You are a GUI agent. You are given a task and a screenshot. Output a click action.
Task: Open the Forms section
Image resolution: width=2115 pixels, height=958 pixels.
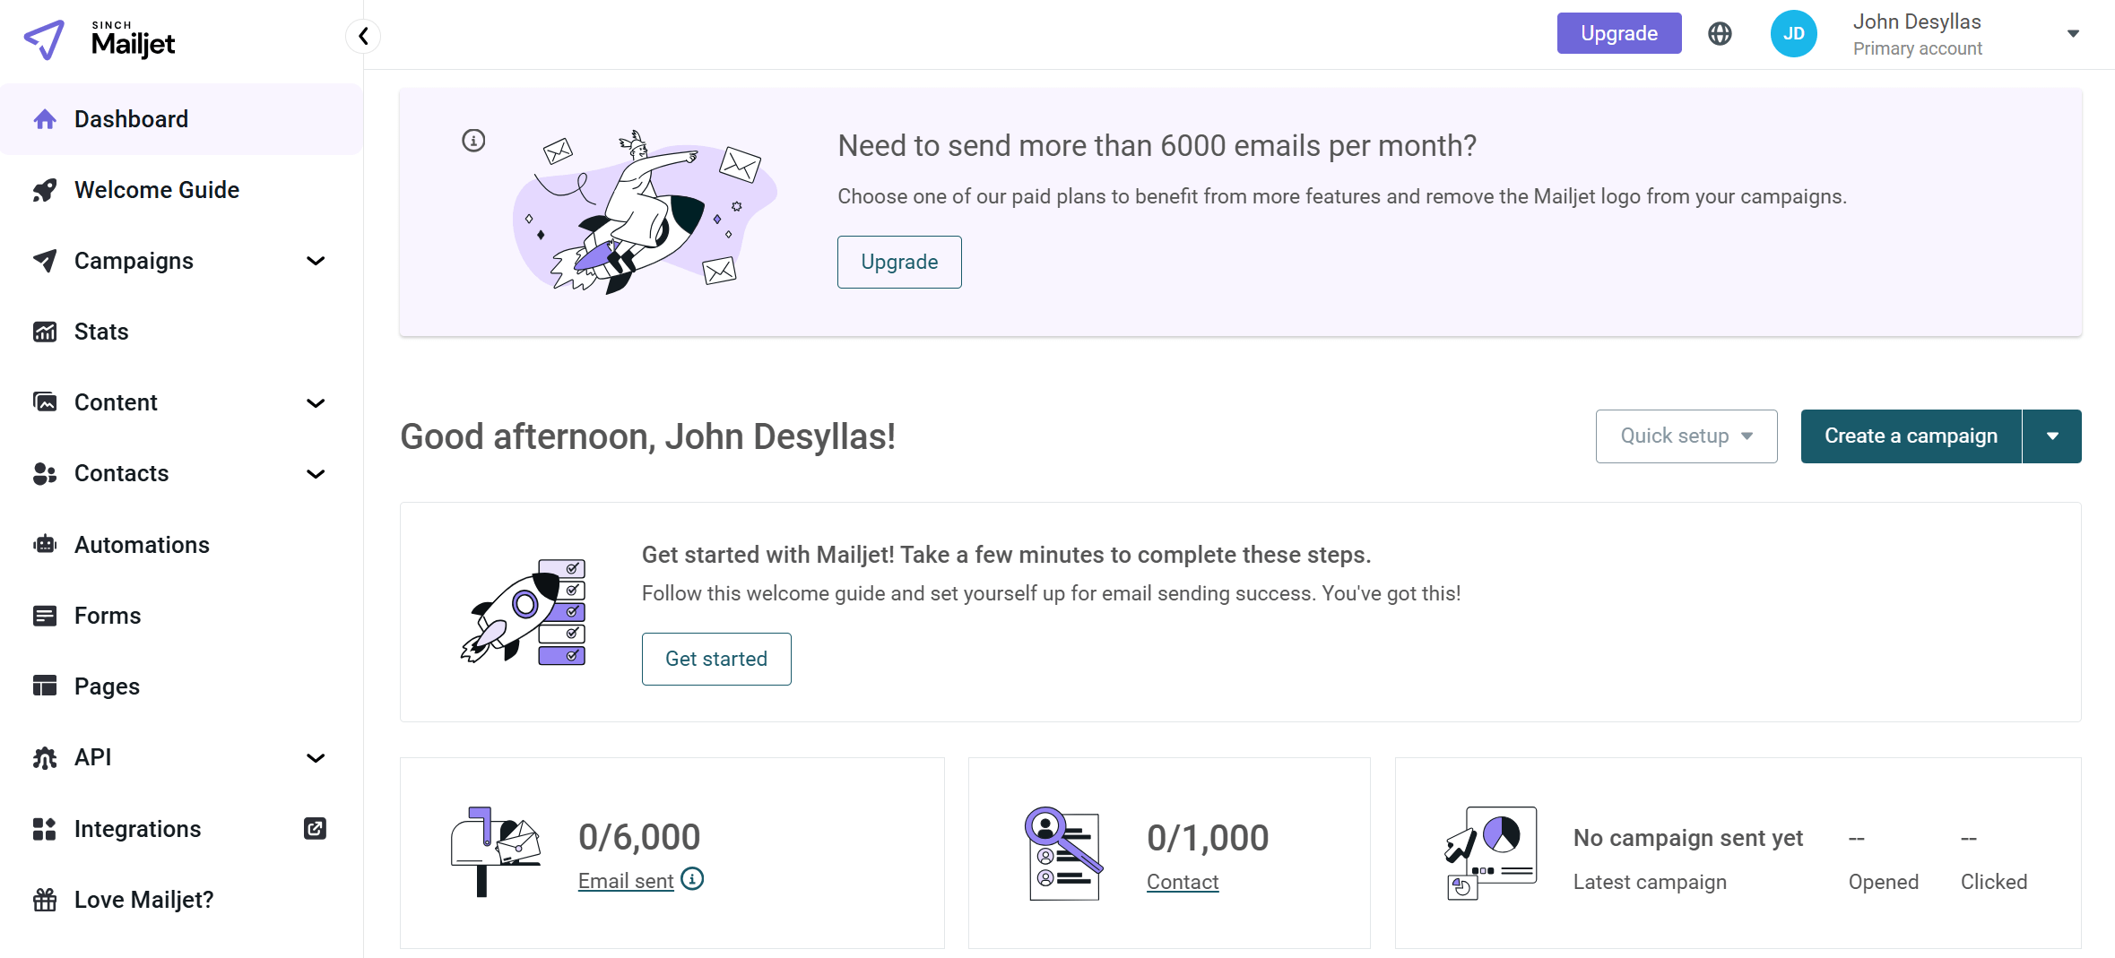point(107,615)
